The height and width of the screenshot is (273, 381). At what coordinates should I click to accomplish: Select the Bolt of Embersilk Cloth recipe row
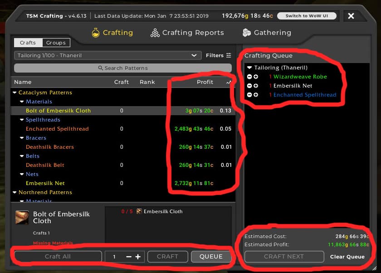click(x=123, y=111)
